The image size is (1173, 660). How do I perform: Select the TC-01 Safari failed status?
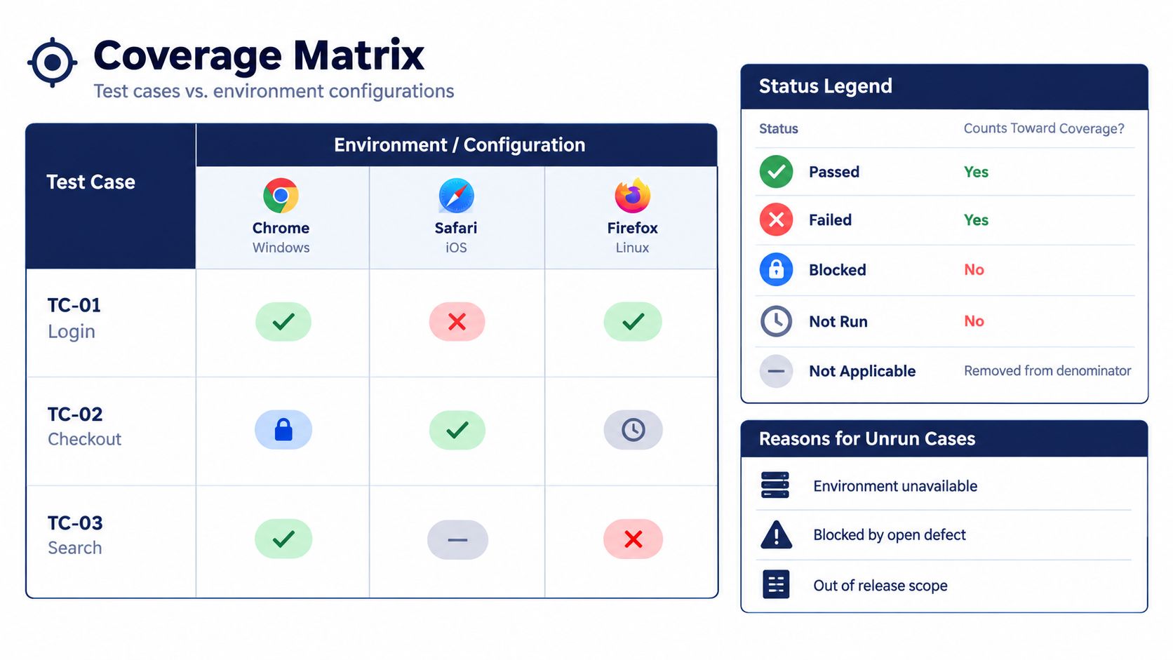457,322
